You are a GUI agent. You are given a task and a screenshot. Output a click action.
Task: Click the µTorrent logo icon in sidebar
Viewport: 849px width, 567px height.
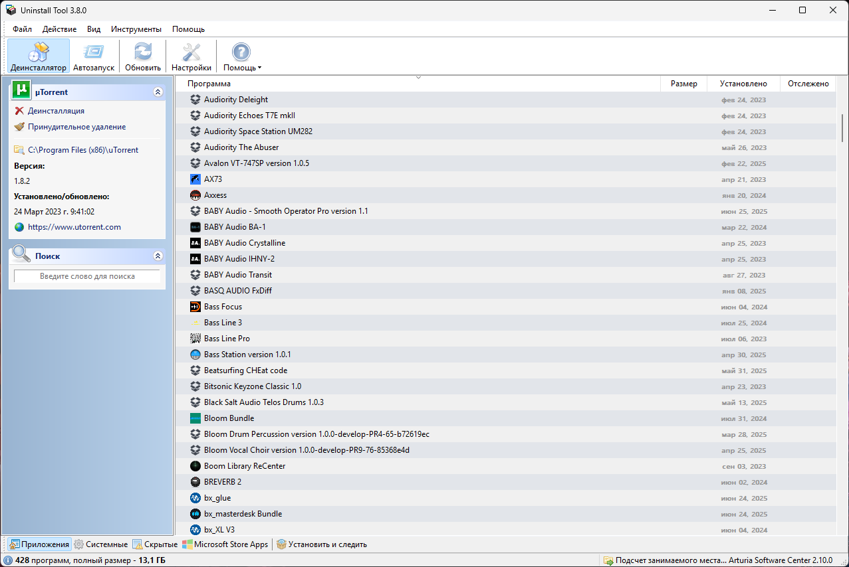click(21, 90)
